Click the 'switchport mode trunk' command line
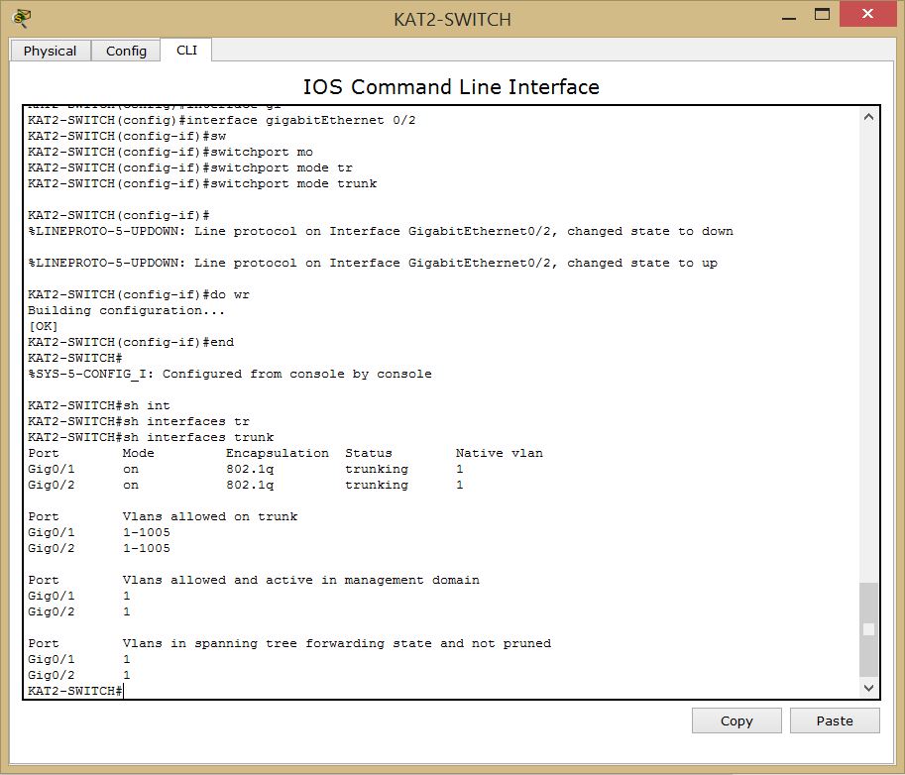 pyautogui.click(x=202, y=183)
